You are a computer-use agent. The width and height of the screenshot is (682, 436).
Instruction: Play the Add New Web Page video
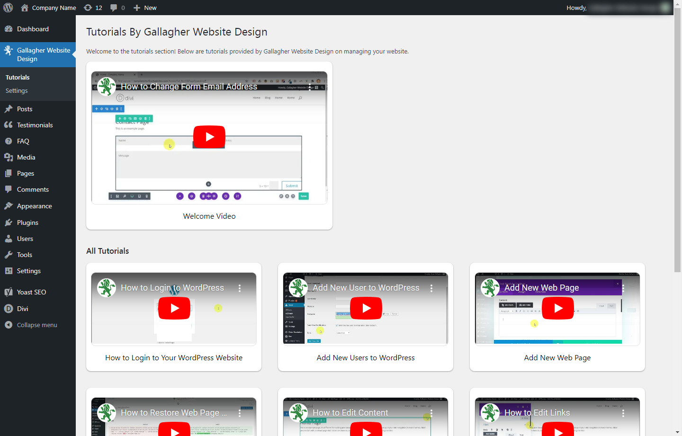[x=558, y=308]
